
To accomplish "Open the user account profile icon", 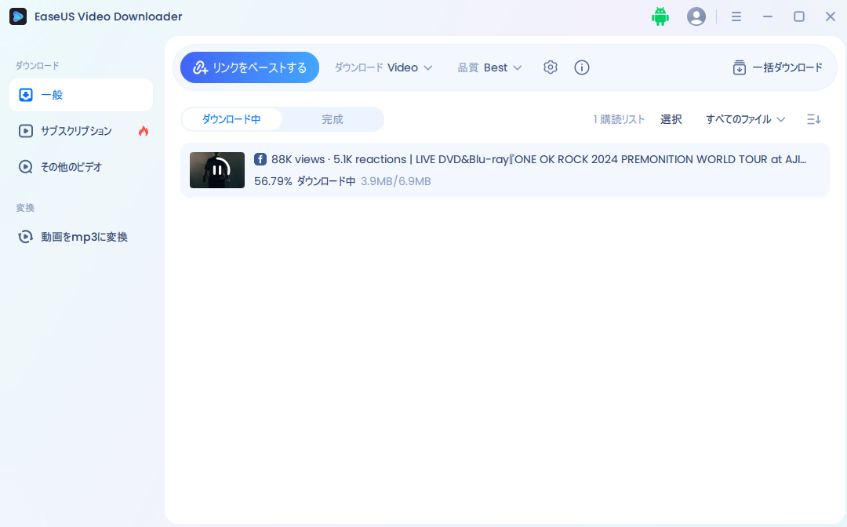I will (x=696, y=16).
